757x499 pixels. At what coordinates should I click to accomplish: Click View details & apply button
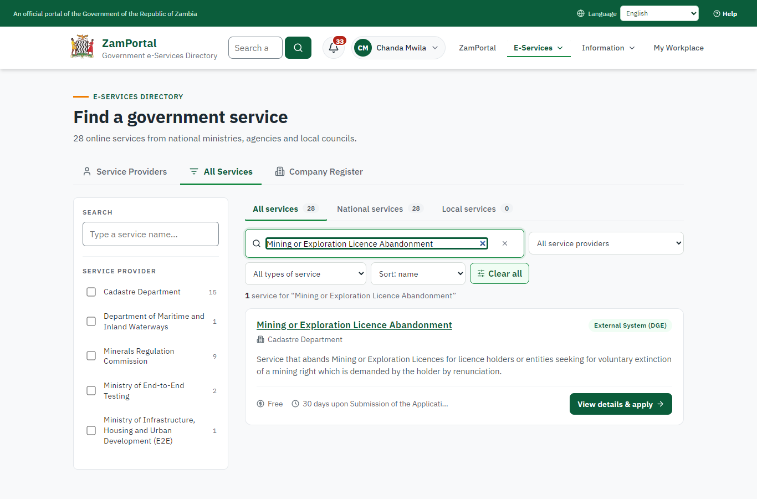621,404
